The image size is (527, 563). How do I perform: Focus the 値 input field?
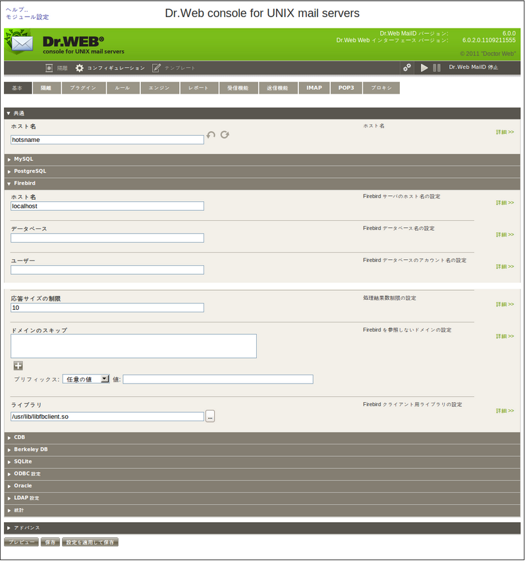219,380
